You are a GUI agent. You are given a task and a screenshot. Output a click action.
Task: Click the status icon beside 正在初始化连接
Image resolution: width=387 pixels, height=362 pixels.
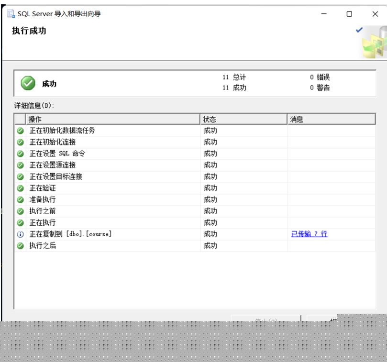[x=21, y=142]
